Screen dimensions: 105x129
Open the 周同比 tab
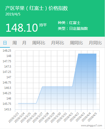tap(76, 43)
